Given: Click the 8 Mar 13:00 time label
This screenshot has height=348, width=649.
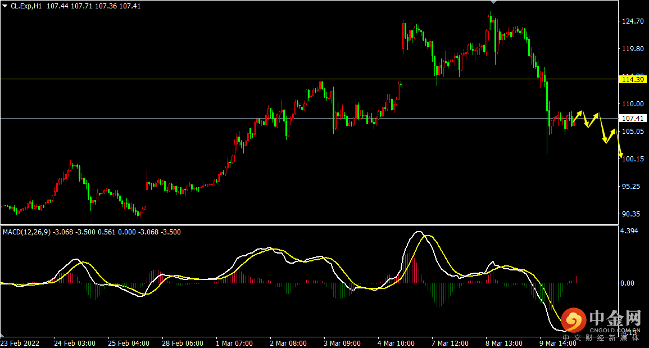Looking at the screenshot, I should (503, 344).
